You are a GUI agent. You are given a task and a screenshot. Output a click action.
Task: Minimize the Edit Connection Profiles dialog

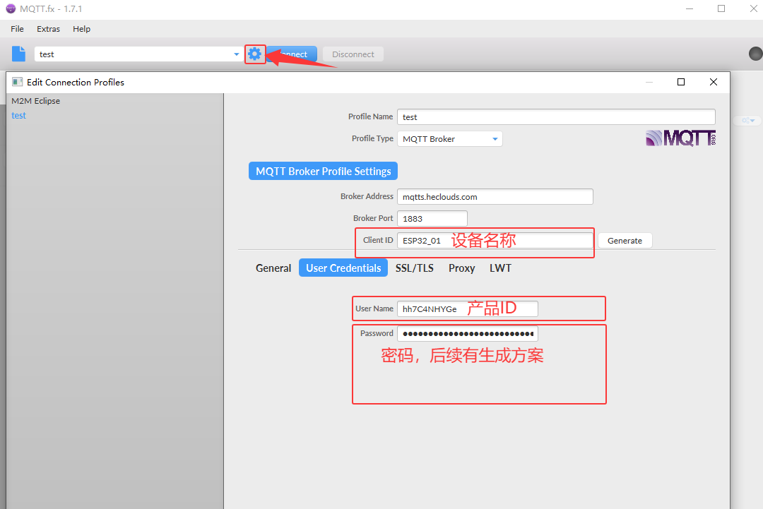[649, 82]
